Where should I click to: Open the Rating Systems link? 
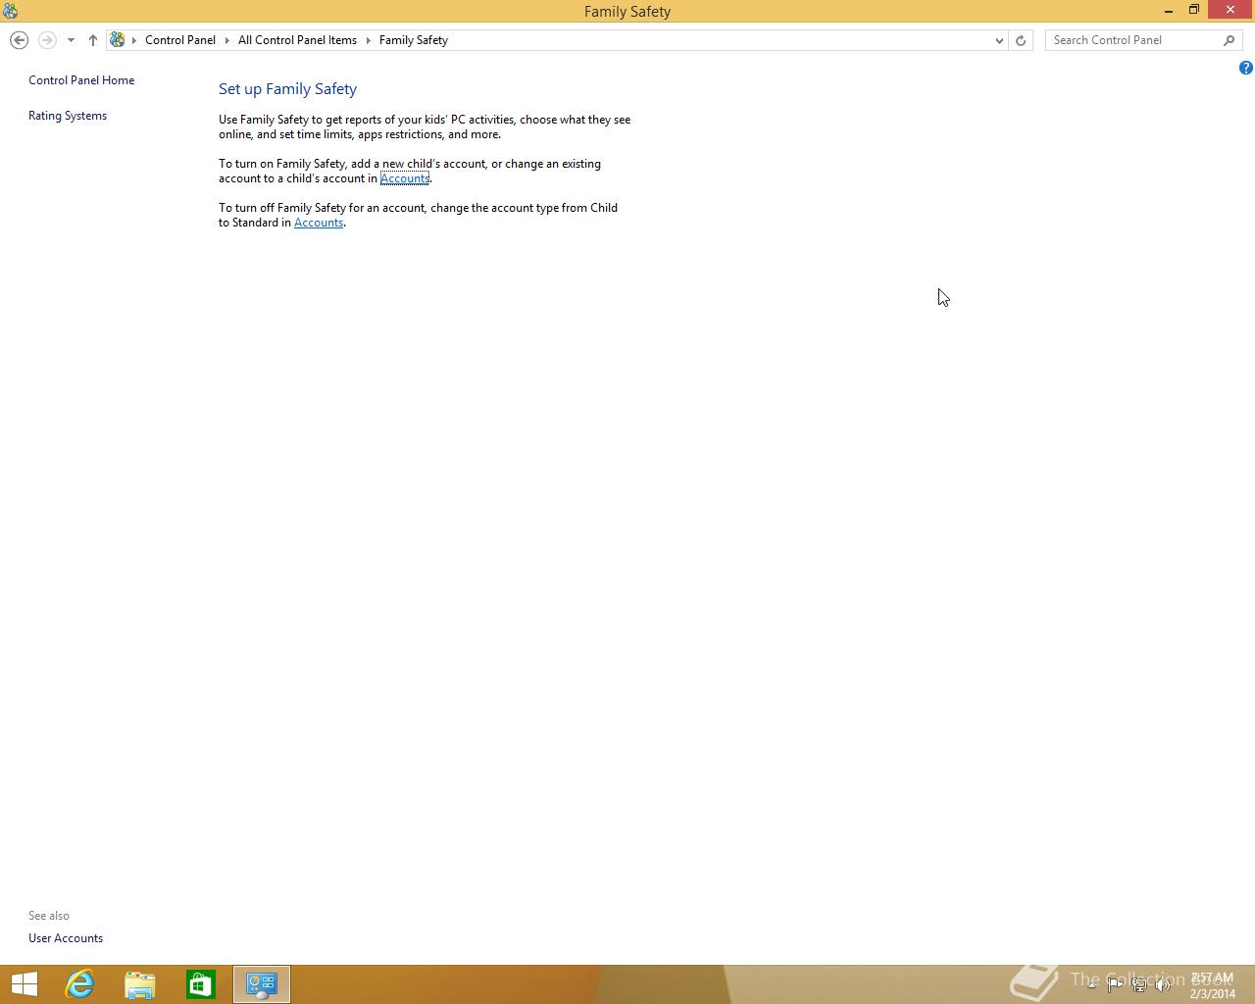[68, 116]
